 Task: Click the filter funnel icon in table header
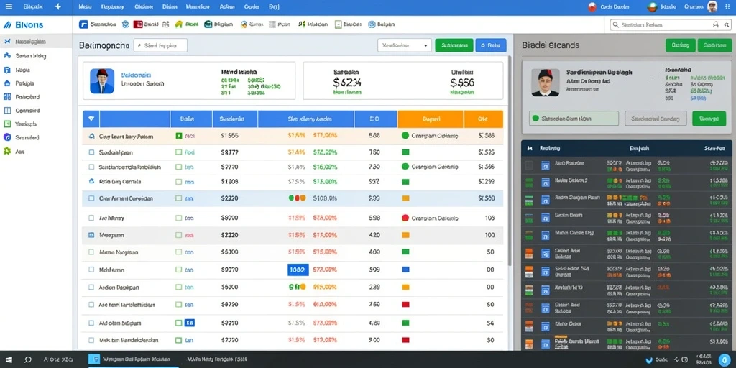point(91,119)
